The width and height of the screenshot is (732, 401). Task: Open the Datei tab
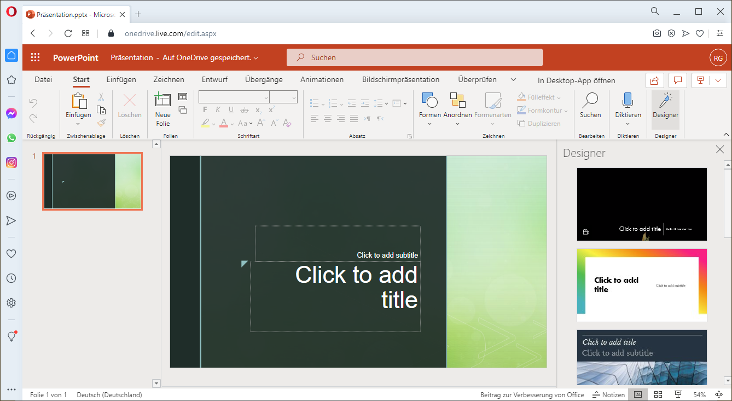[x=43, y=80]
